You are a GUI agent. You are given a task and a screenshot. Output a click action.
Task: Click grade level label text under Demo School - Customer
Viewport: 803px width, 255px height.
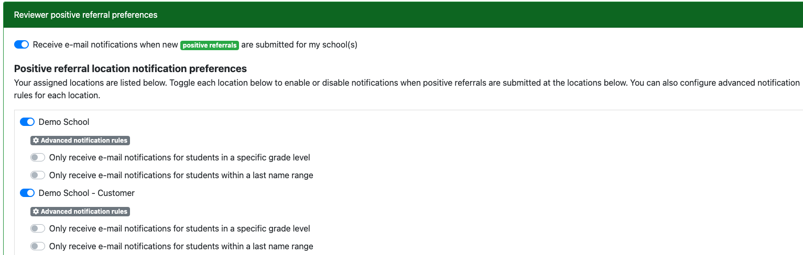tap(179, 228)
